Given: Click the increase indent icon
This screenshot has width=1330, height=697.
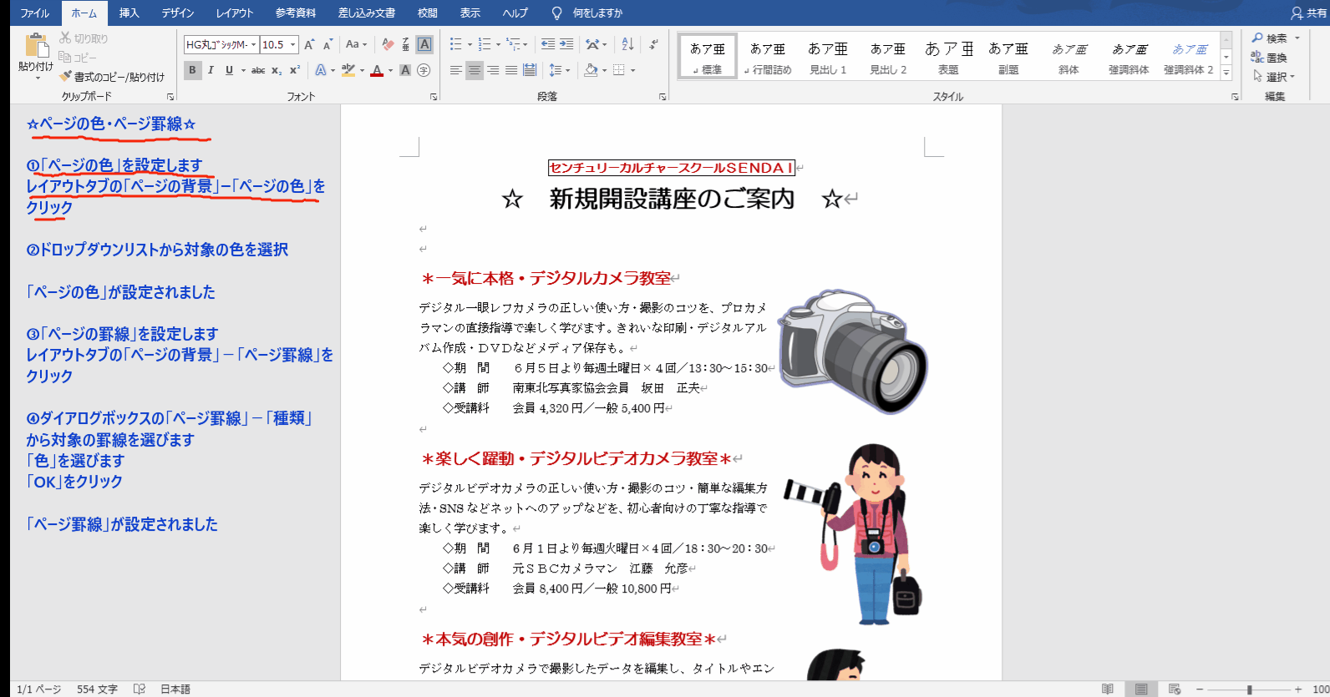Looking at the screenshot, I should click(566, 44).
